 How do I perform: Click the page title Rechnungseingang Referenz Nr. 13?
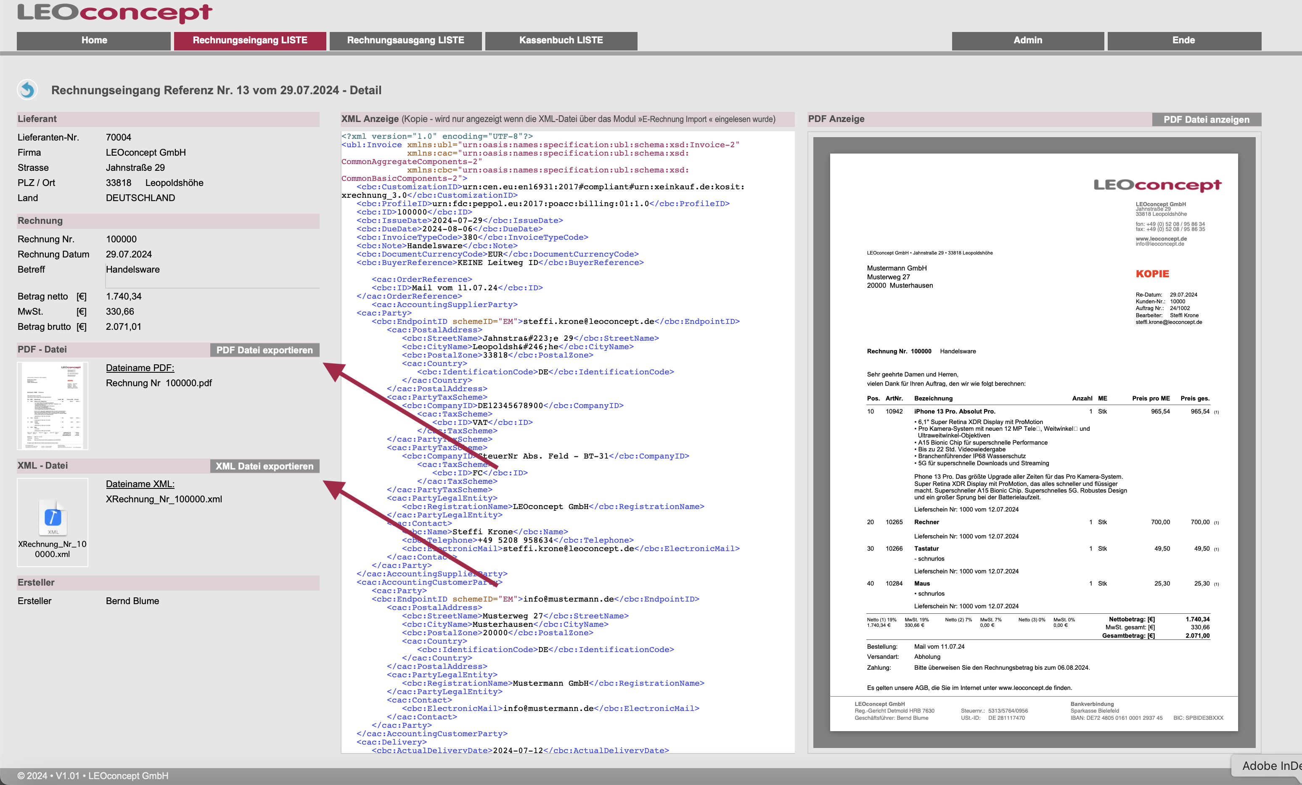click(216, 90)
